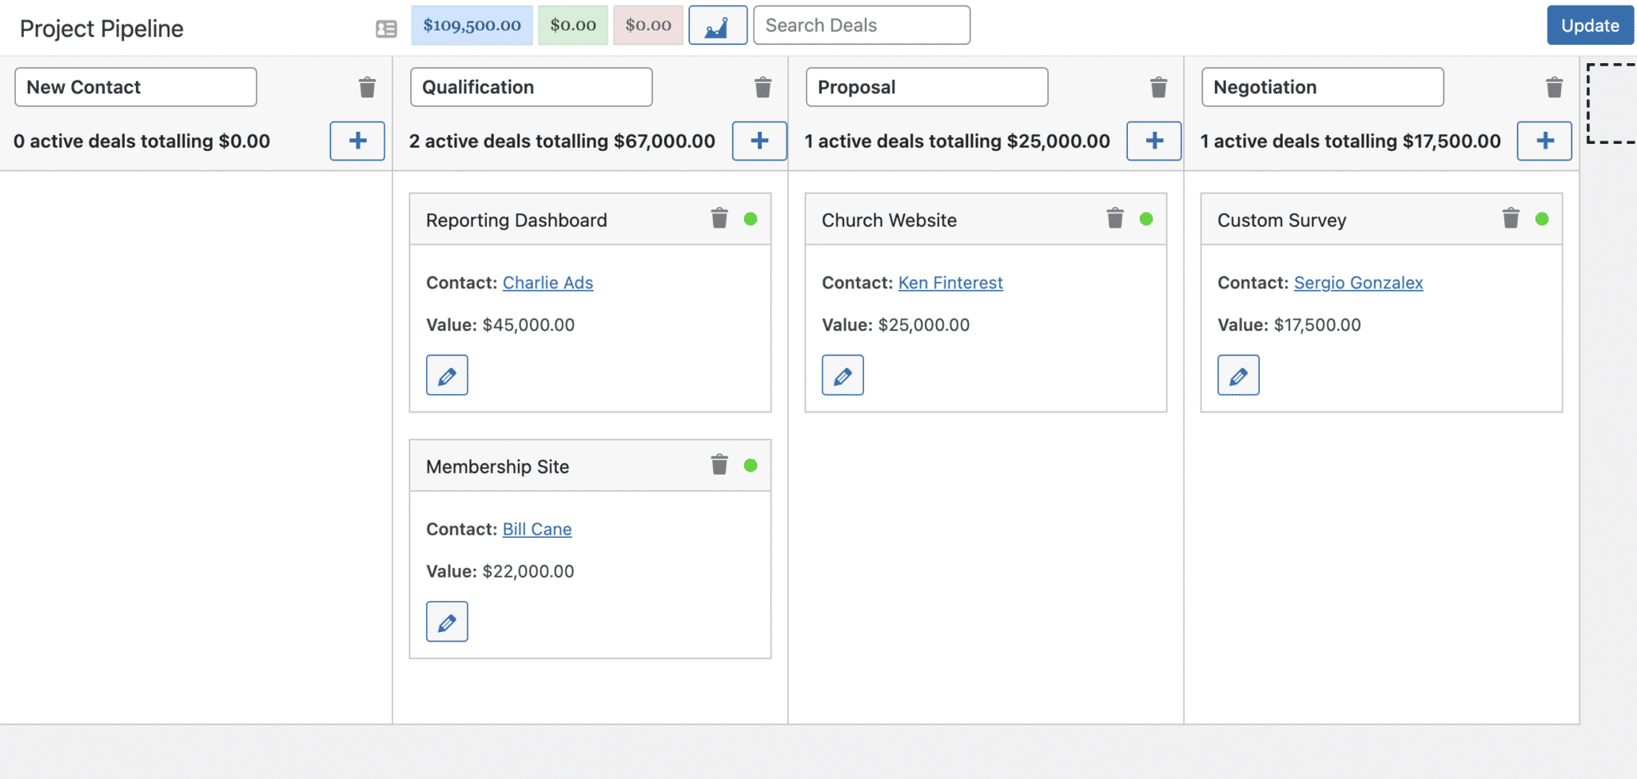Viewport: 1637px width, 779px height.
Task: Open Sergio Gonzalex contact page
Action: [1358, 283]
